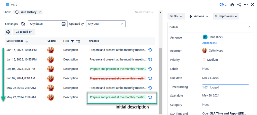Click the Medium priority value
The width and height of the screenshot is (257, 115).
(212, 60)
